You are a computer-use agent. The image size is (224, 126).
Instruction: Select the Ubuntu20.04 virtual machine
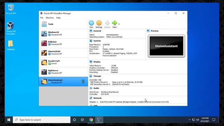63,53
